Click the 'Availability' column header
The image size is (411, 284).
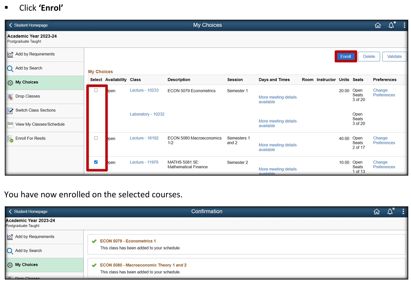click(116, 80)
